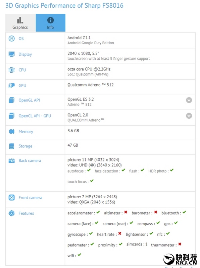
Task: Click the Storage drive icon
Action: (x=12, y=146)
